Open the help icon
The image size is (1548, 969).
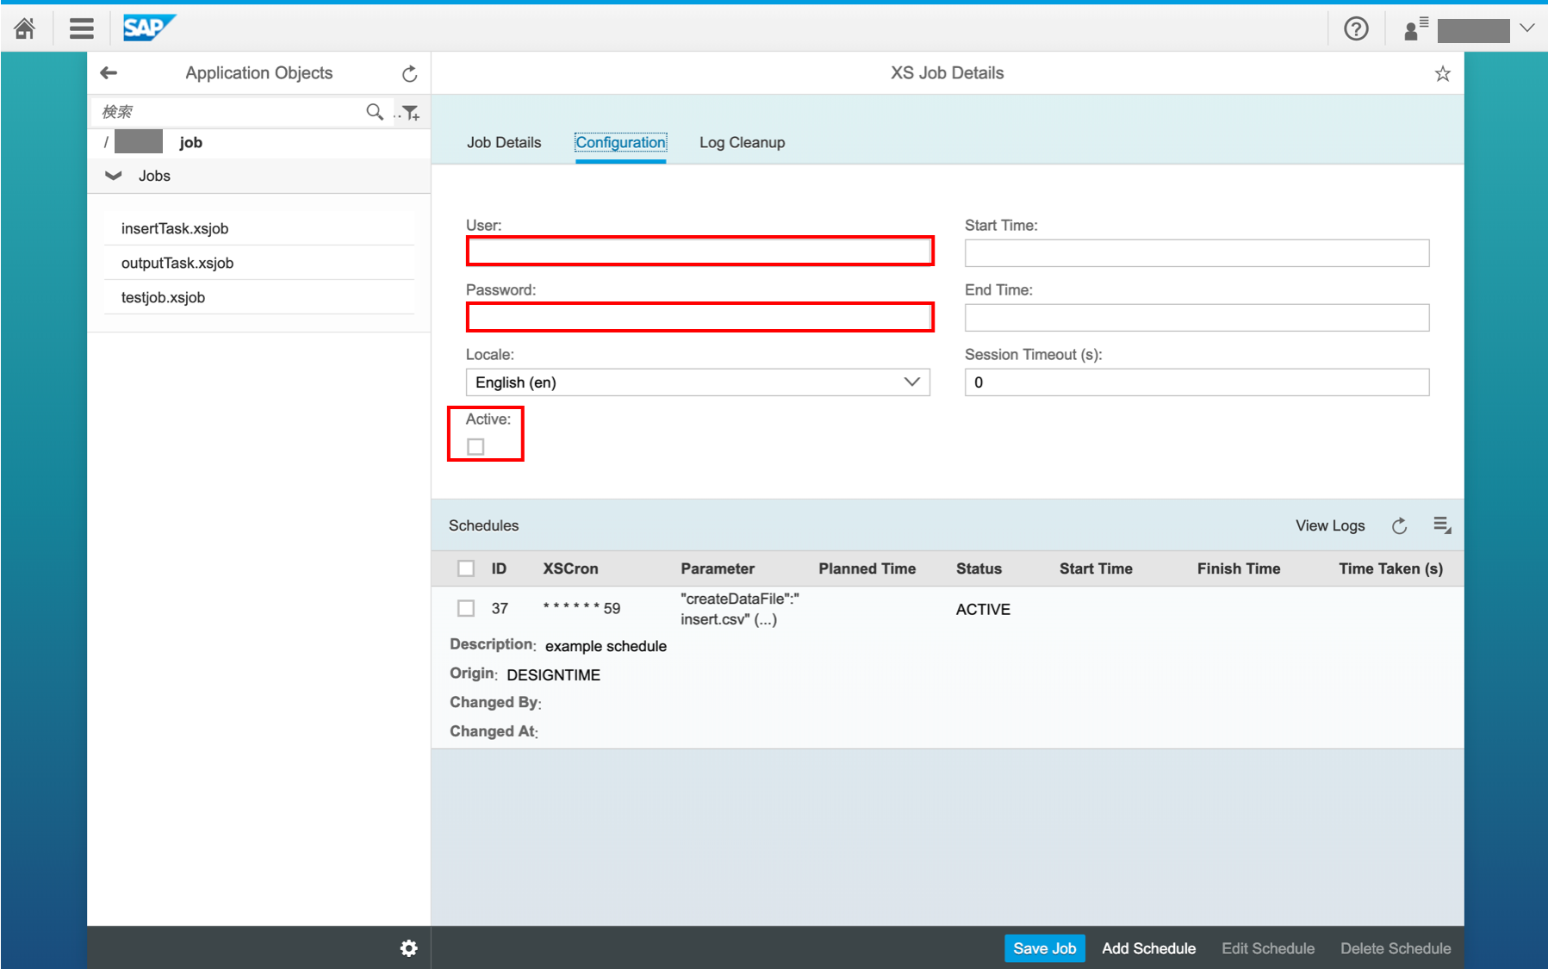pos(1356,28)
